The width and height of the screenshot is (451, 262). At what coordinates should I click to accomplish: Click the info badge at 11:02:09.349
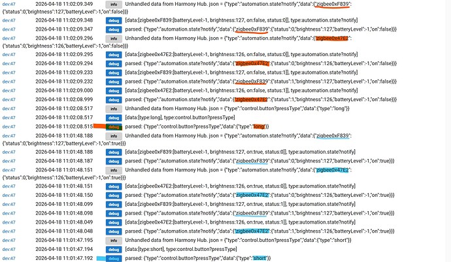coord(114,5)
